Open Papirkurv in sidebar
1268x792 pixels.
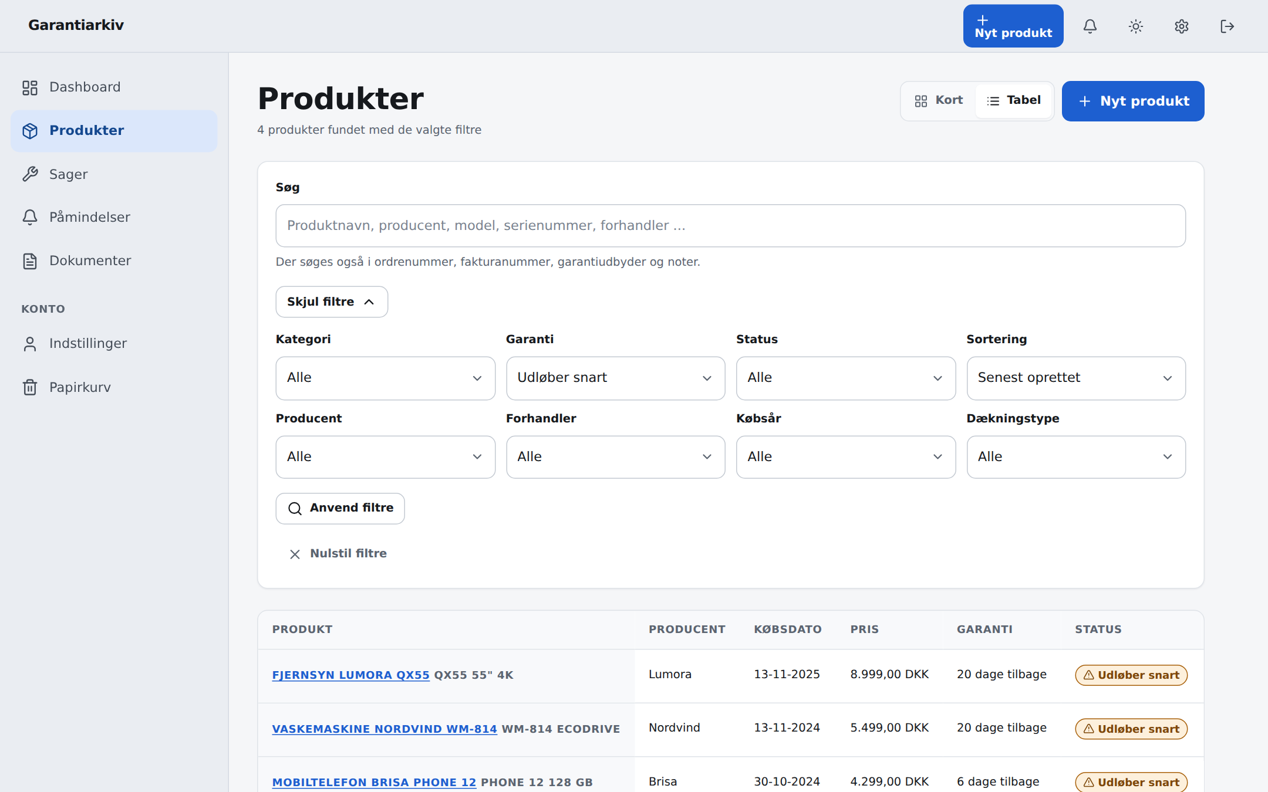[x=114, y=387]
